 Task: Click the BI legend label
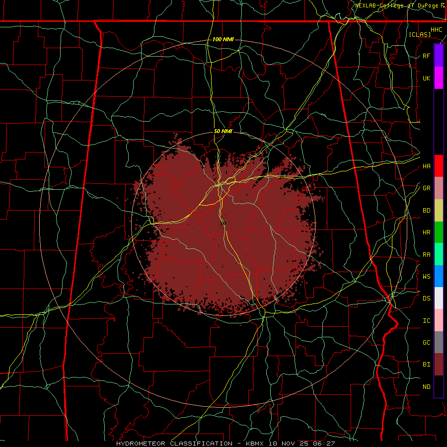pyautogui.click(x=426, y=365)
